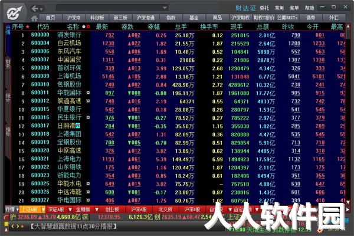Switch to the 公募REITs tab
The height and width of the screenshot is (236, 354).
[x=287, y=18]
